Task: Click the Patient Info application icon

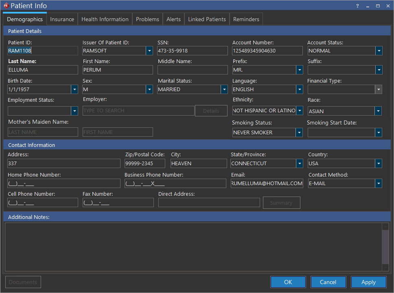Action: 6,6
